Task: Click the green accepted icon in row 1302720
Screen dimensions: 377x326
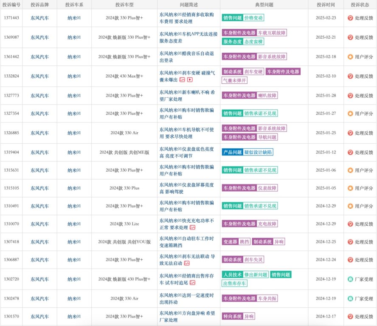Action: (350, 279)
